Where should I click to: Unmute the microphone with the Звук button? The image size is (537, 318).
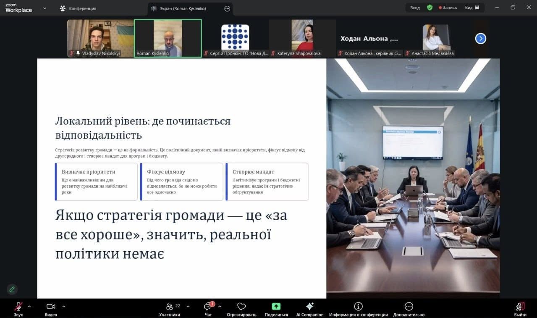[18, 307]
